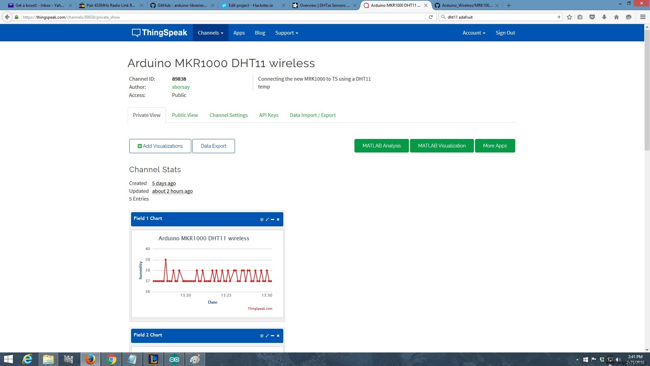This screenshot has height=366, width=650.
Task: Expand hidden system tray icons
Action: click(x=578, y=359)
